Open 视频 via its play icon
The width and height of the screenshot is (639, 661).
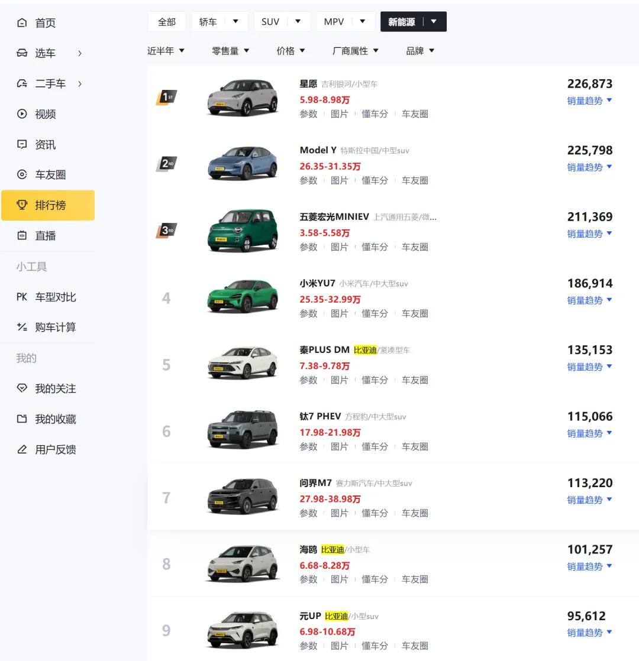click(x=22, y=114)
